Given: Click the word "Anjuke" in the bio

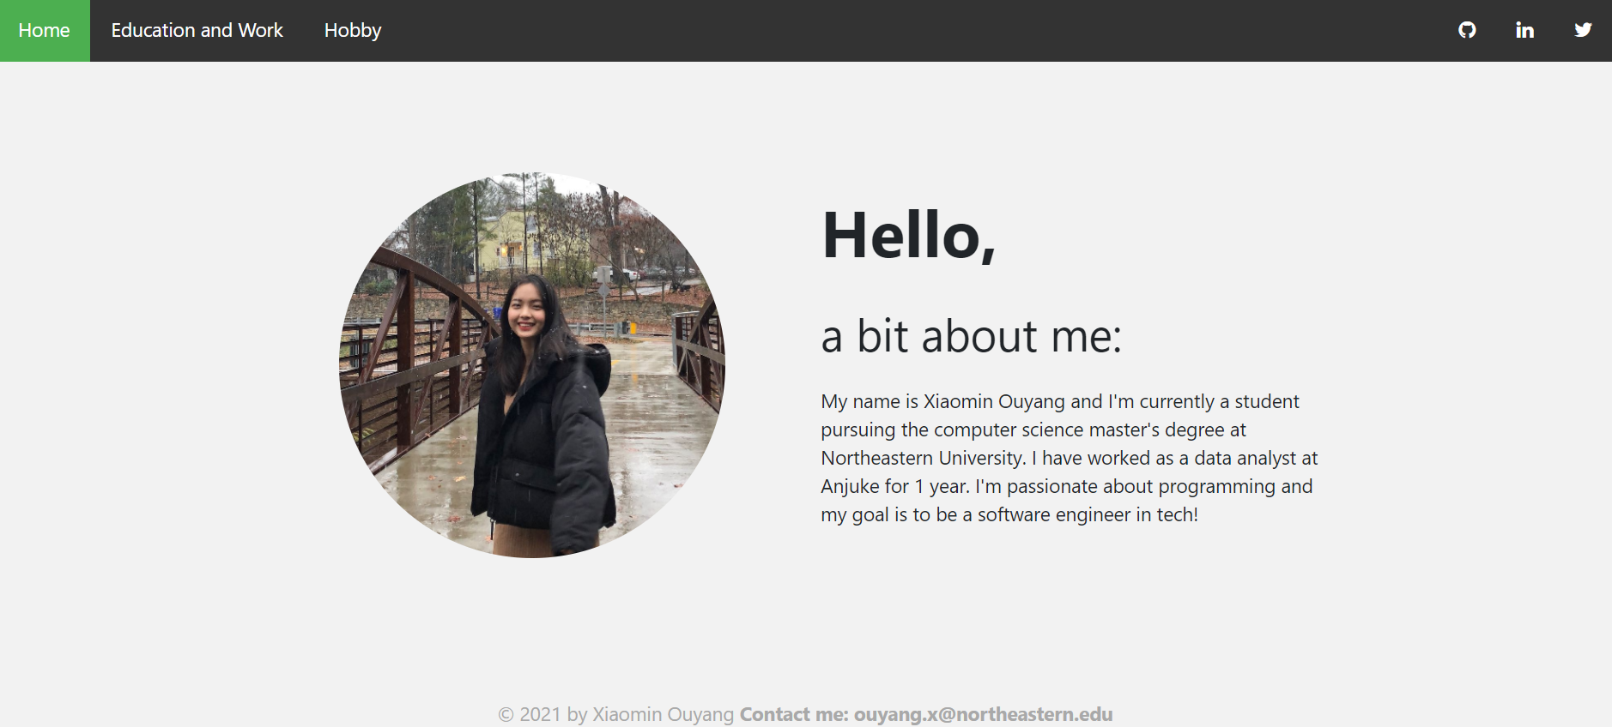Looking at the screenshot, I should point(850,486).
